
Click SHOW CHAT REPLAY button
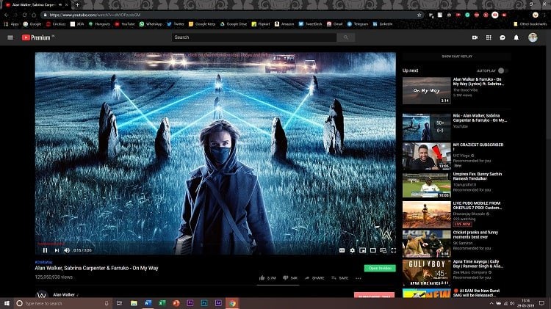(457, 57)
